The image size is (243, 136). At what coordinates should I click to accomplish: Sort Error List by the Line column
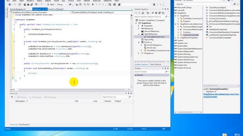click(95, 101)
